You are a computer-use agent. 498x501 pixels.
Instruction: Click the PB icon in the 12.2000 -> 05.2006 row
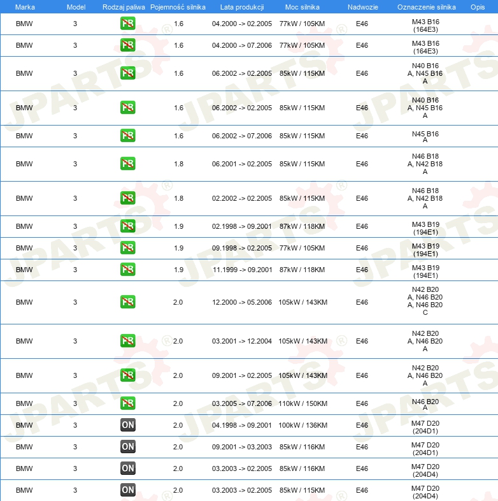pyautogui.click(x=128, y=302)
